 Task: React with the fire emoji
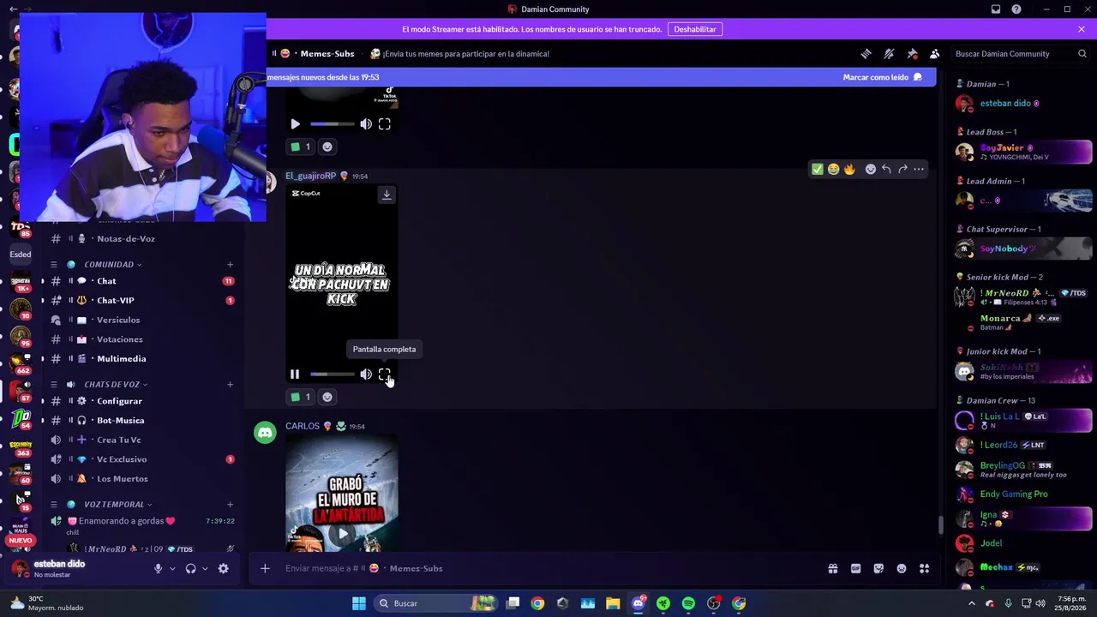pyautogui.click(x=849, y=169)
